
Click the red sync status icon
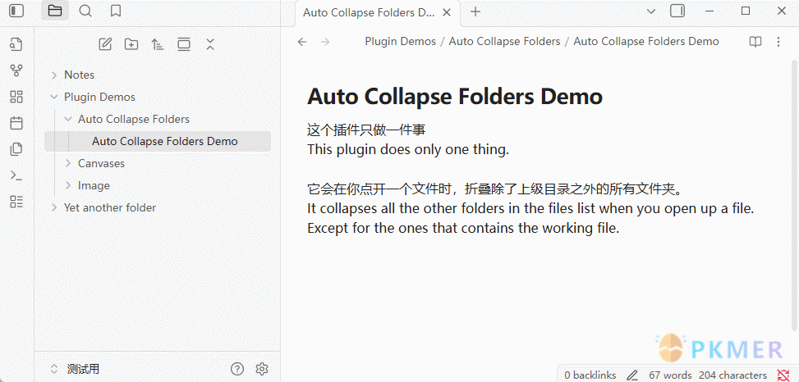(x=783, y=375)
